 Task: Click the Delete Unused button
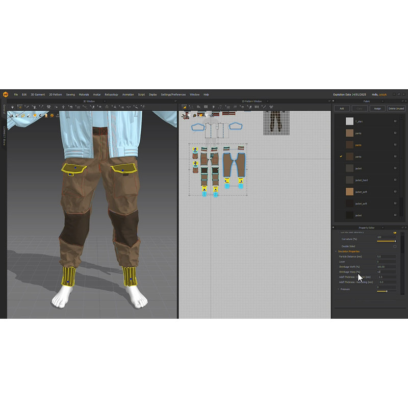pyautogui.click(x=396, y=109)
